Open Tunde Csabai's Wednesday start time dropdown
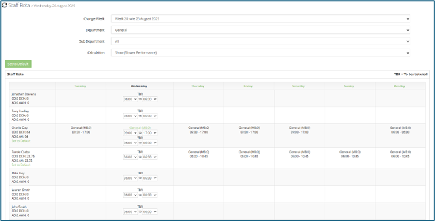Screen dimensions: 435x221 (130, 157)
